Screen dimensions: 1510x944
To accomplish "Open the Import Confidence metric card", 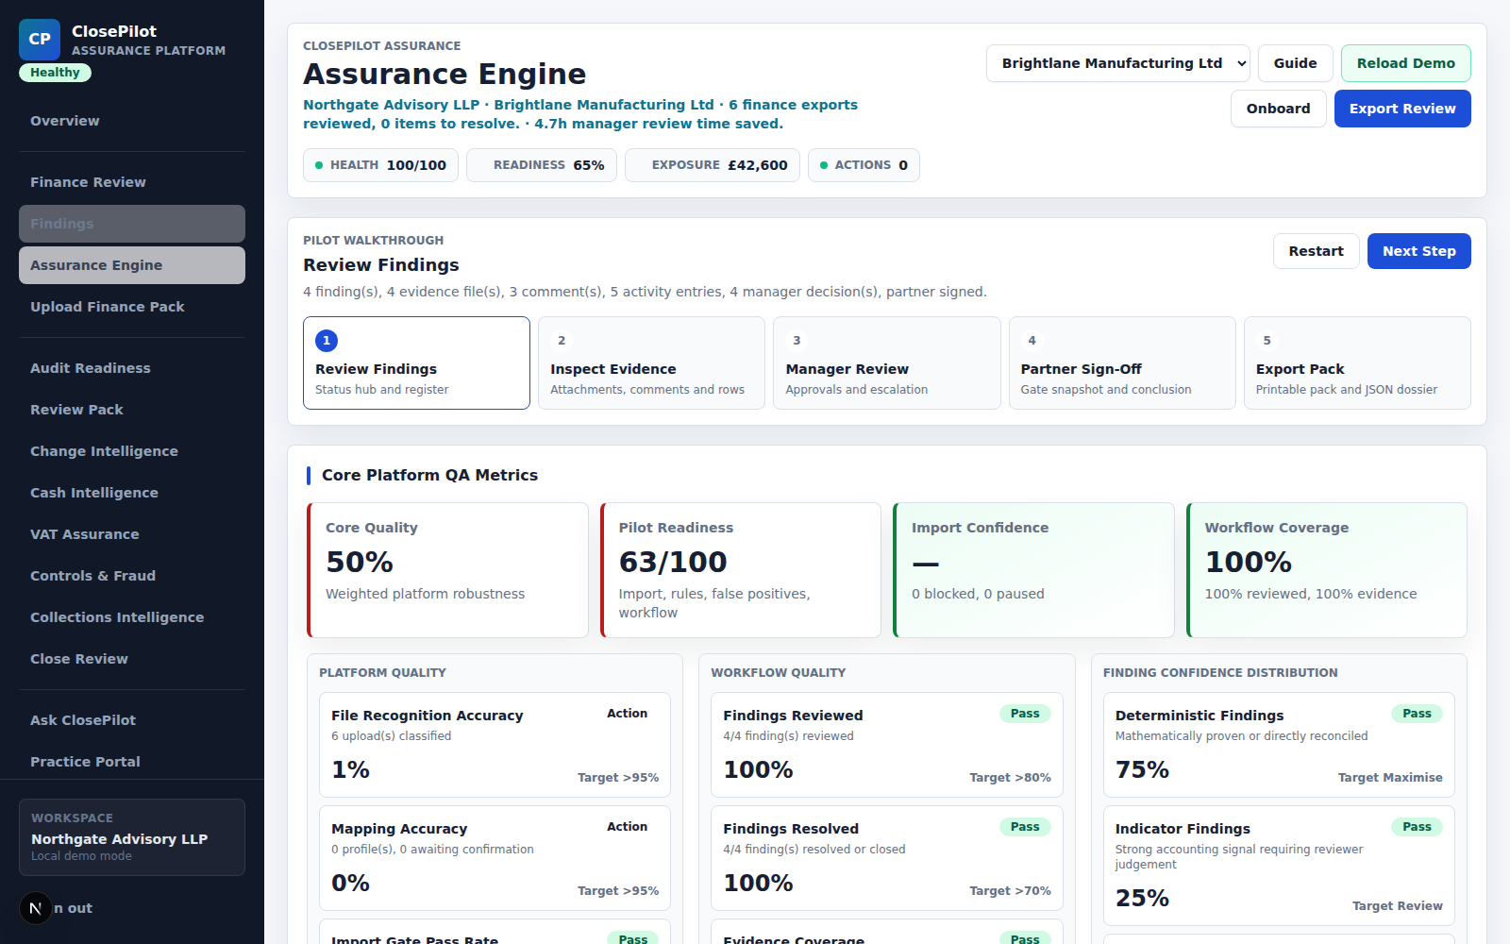I will pyautogui.click(x=1033, y=570).
